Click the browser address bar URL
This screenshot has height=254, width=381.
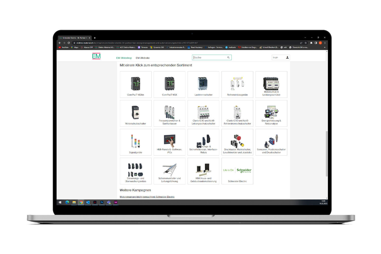point(137,43)
